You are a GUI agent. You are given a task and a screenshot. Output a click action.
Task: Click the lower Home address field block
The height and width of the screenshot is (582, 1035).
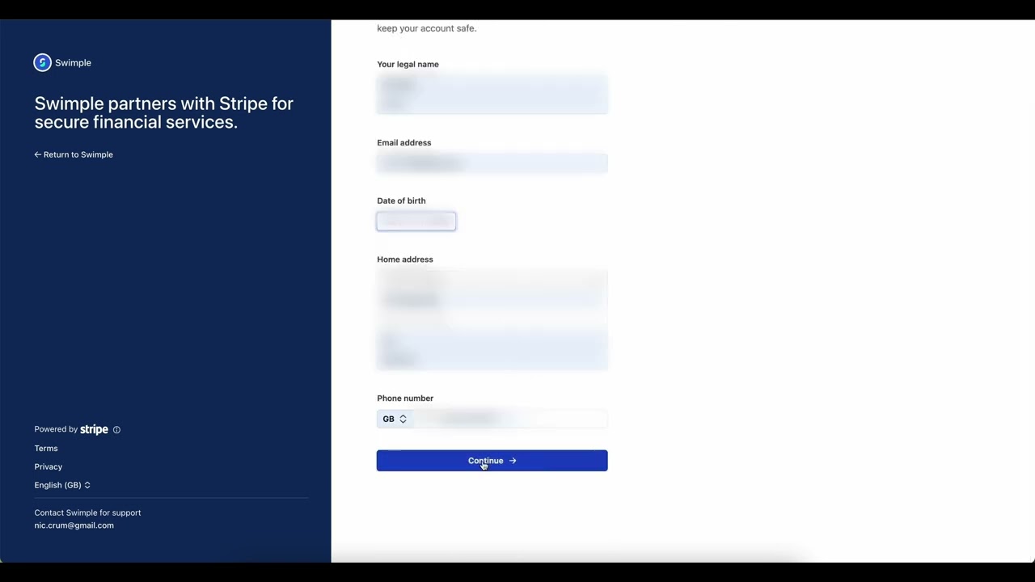click(x=492, y=350)
